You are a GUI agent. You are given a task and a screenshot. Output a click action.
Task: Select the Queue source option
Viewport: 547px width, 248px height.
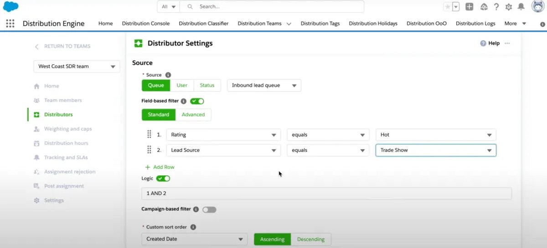click(x=156, y=85)
